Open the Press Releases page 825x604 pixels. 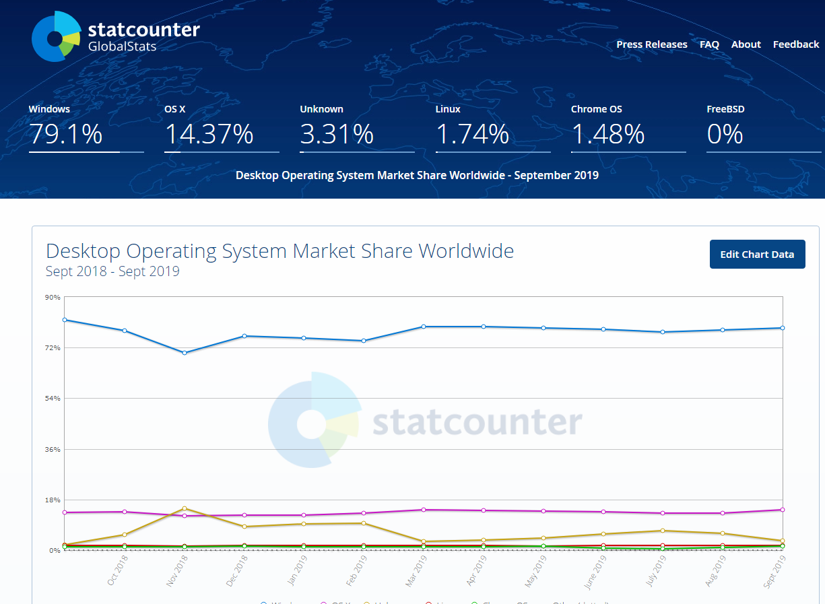coord(652,44)
